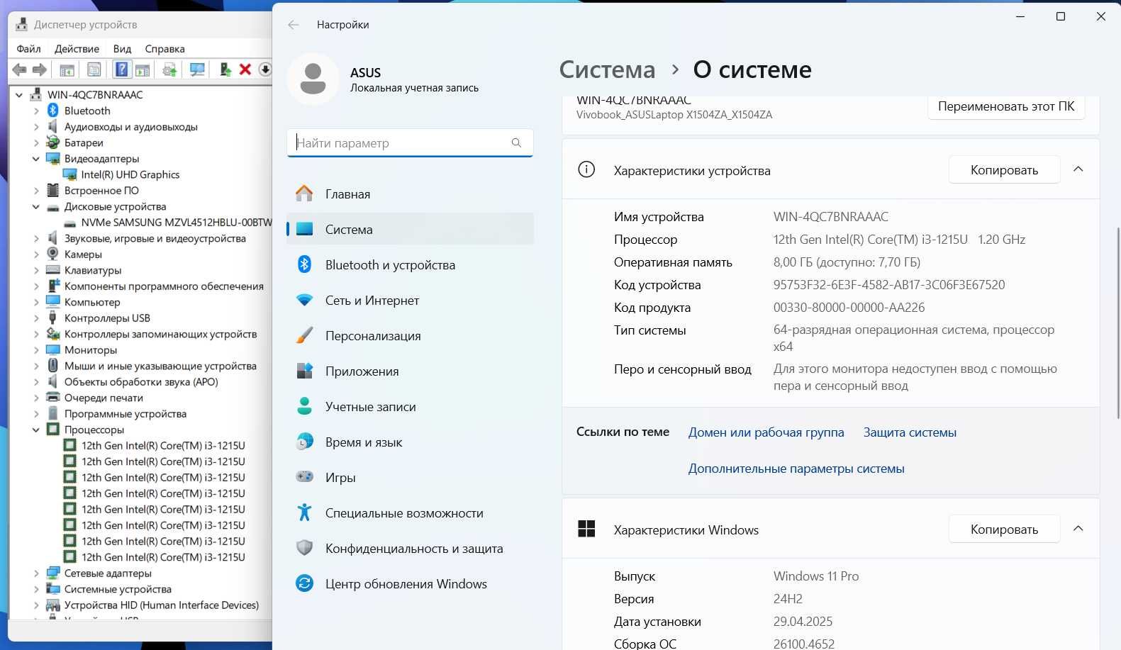Select Intel(R) UHD Graphics device
Screen dimensions: 1121x650
pyautogui.click(x=130, y=174)
